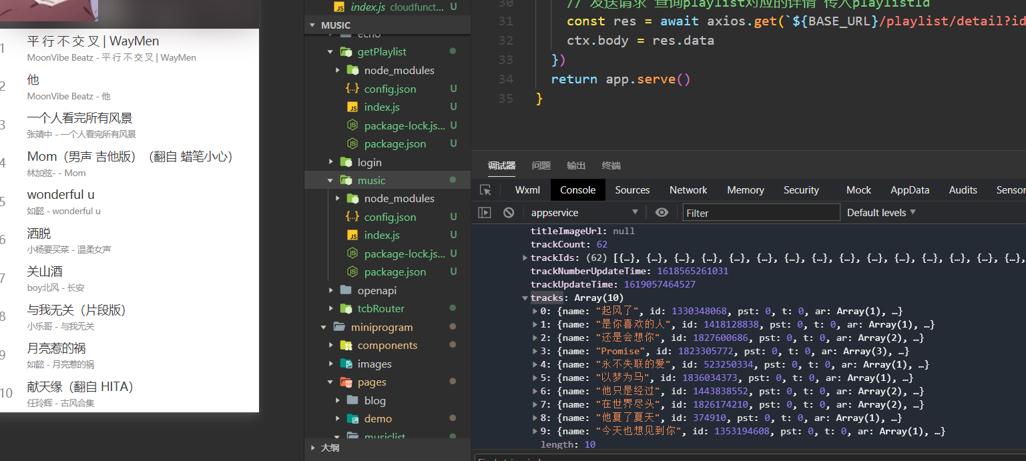Open package.json under the getPlaylist folder

pos(395,143)
